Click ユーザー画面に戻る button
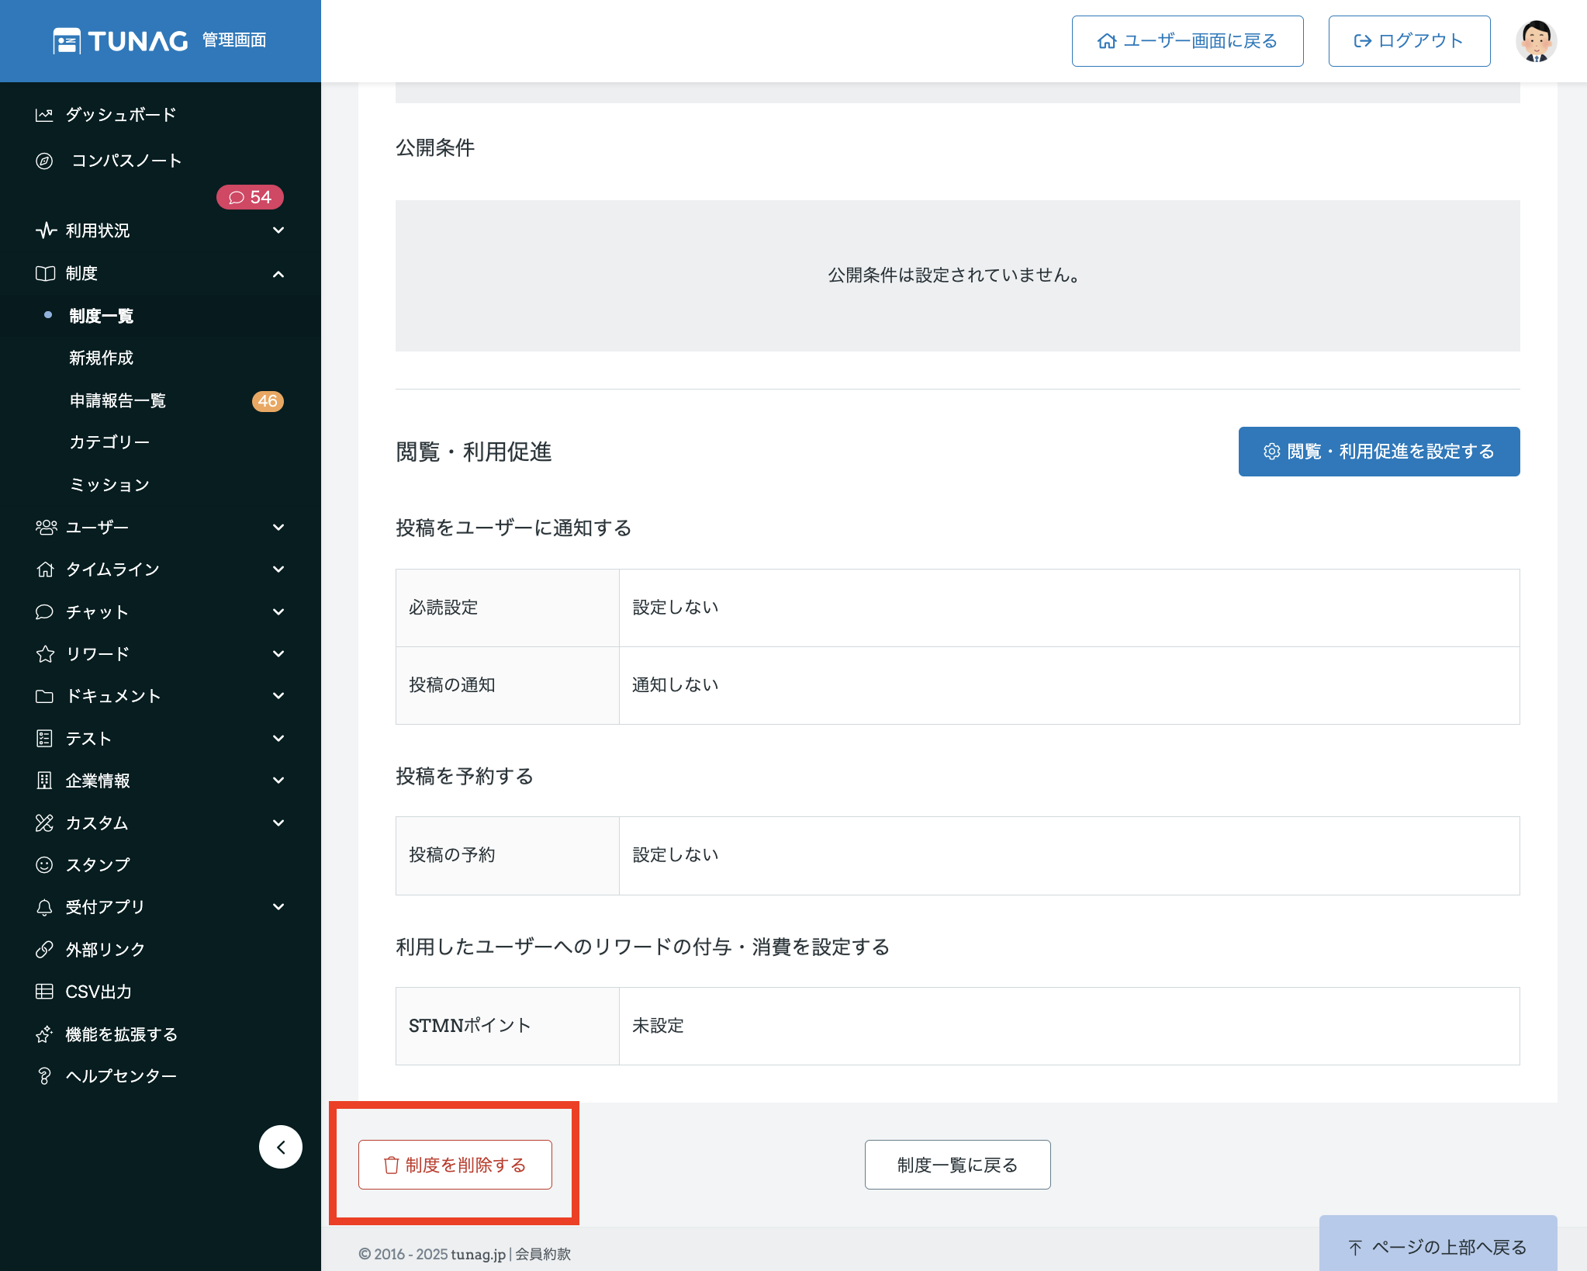This screenshot has width=1587, height=1271. point(1187,41)
